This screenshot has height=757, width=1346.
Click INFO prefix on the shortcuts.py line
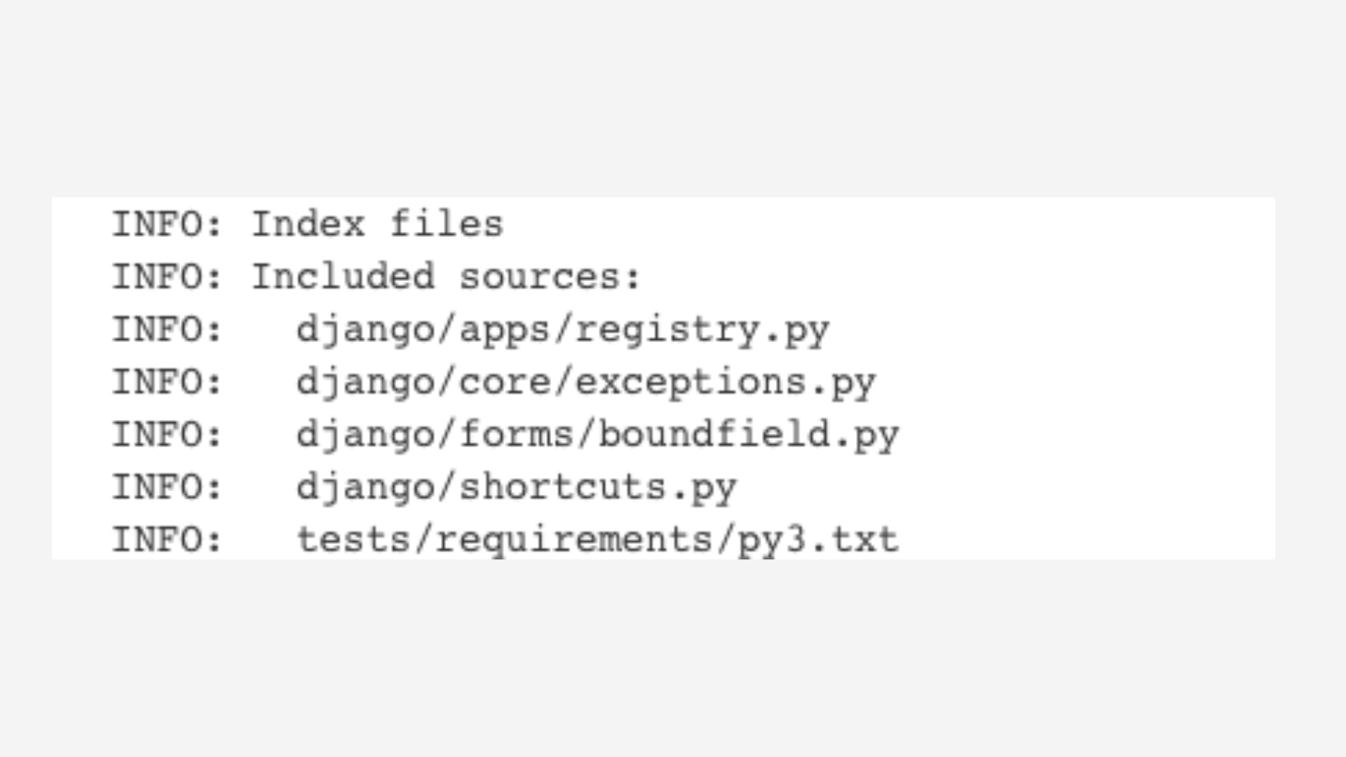pos(167,487)
